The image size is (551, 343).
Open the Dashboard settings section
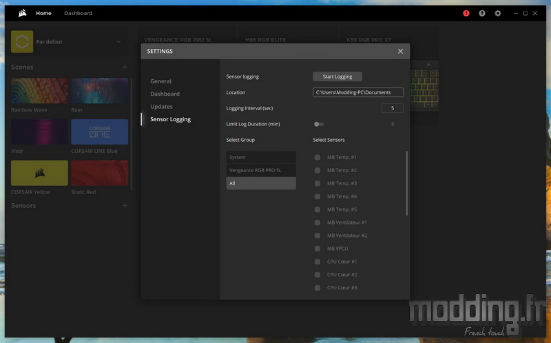(x=165, y=94)
